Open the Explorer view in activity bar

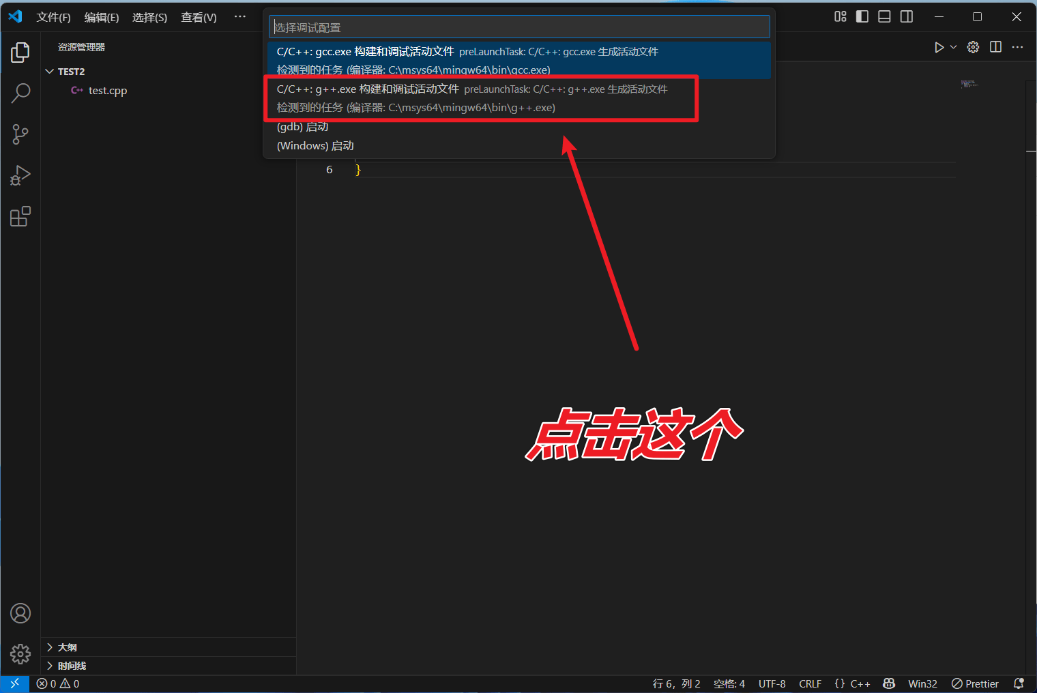(20, 53)
